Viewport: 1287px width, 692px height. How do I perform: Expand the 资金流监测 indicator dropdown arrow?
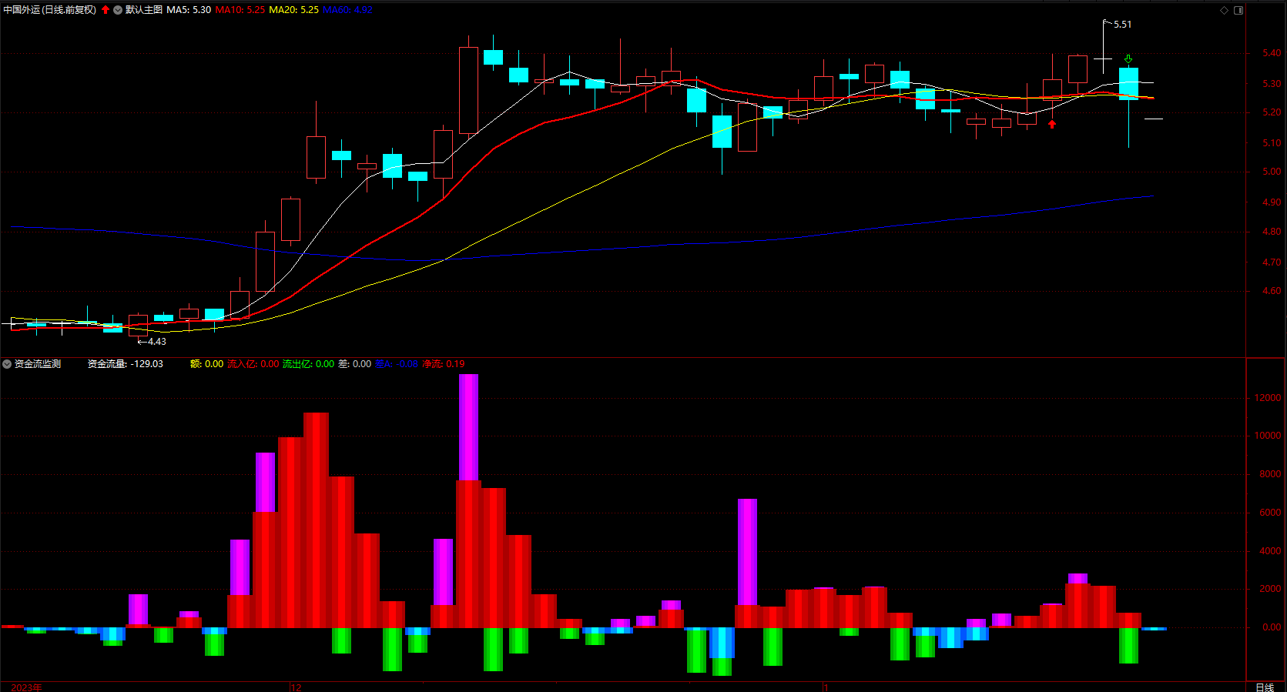click(7, 364)
